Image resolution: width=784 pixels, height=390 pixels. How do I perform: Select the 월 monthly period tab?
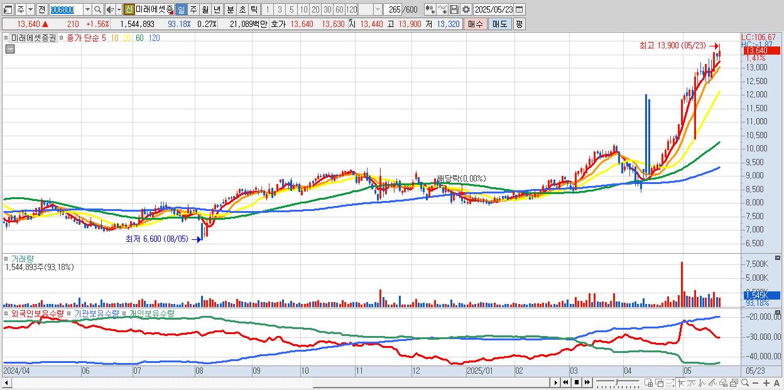[x=205, y=9]
